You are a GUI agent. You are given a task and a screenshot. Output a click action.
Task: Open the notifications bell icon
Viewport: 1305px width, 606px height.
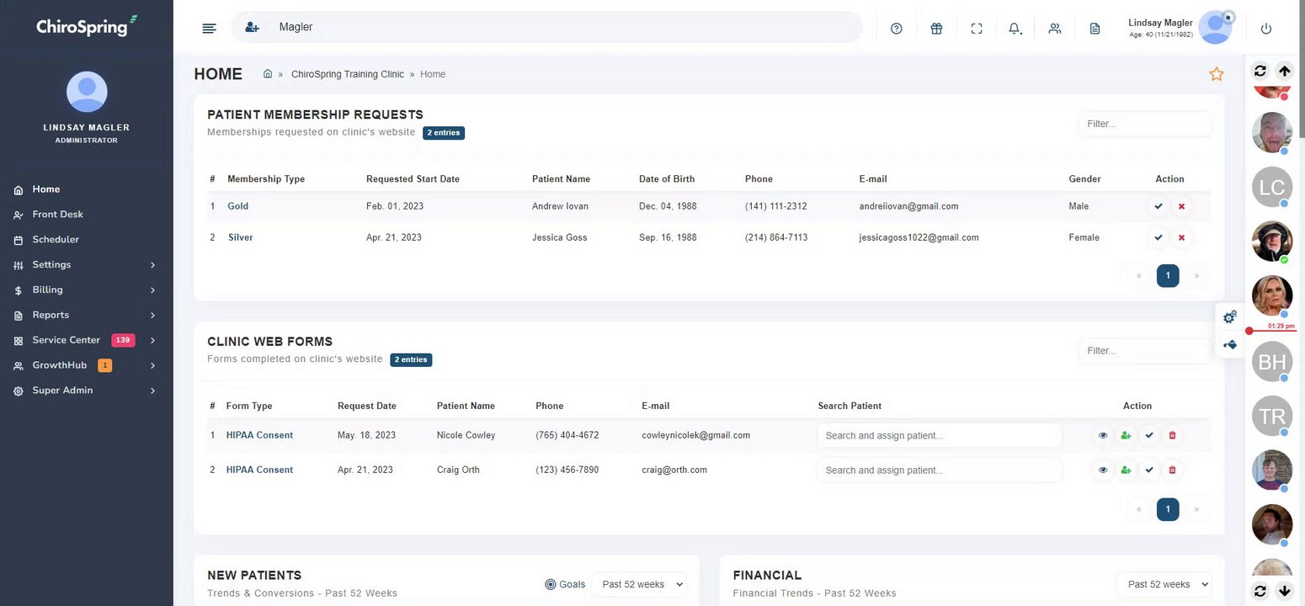[x=1015, y=29]
